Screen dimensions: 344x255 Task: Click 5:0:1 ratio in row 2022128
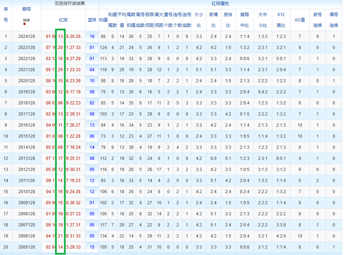(x=281, y=59)
